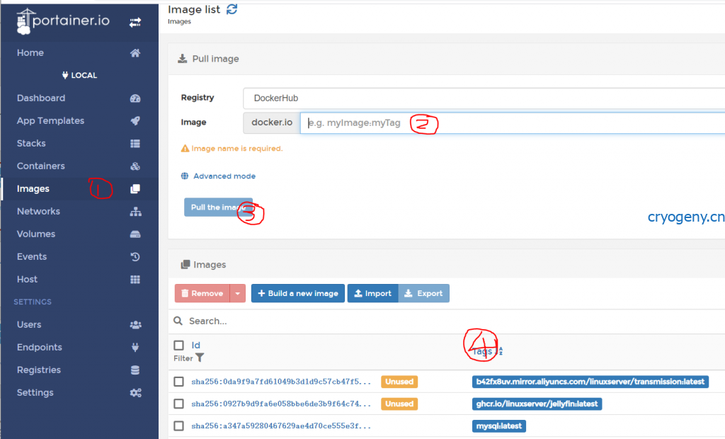Click the App Templates rocket icon
Screen dimensions: 725x439
point(135,121)
